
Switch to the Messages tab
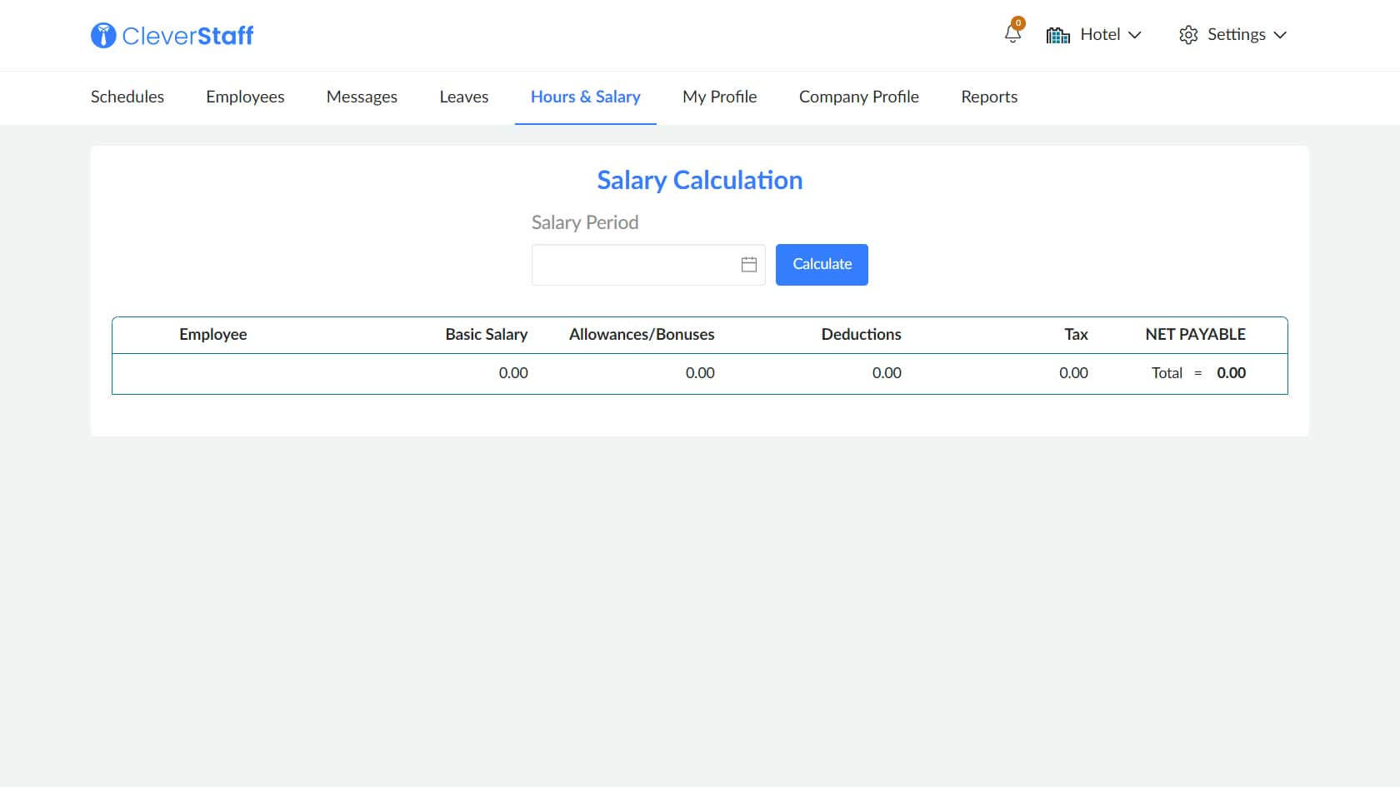tap(362, 97)
